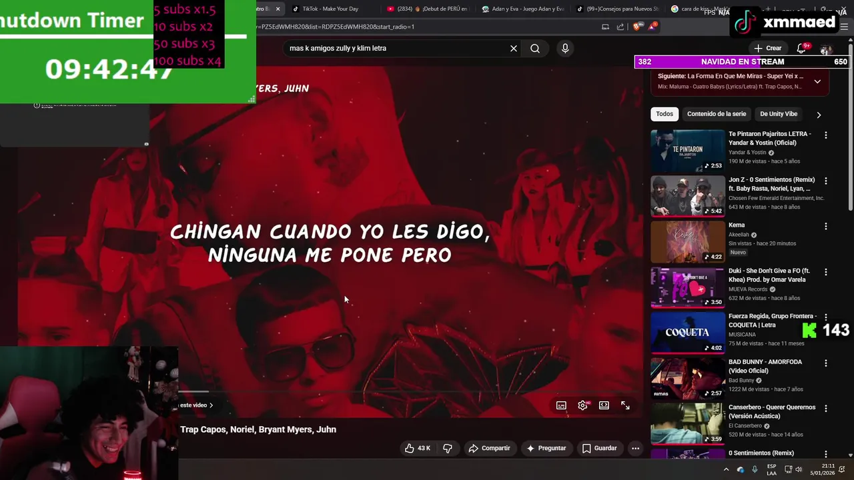Open COQUETA video thumbnail

688,333
